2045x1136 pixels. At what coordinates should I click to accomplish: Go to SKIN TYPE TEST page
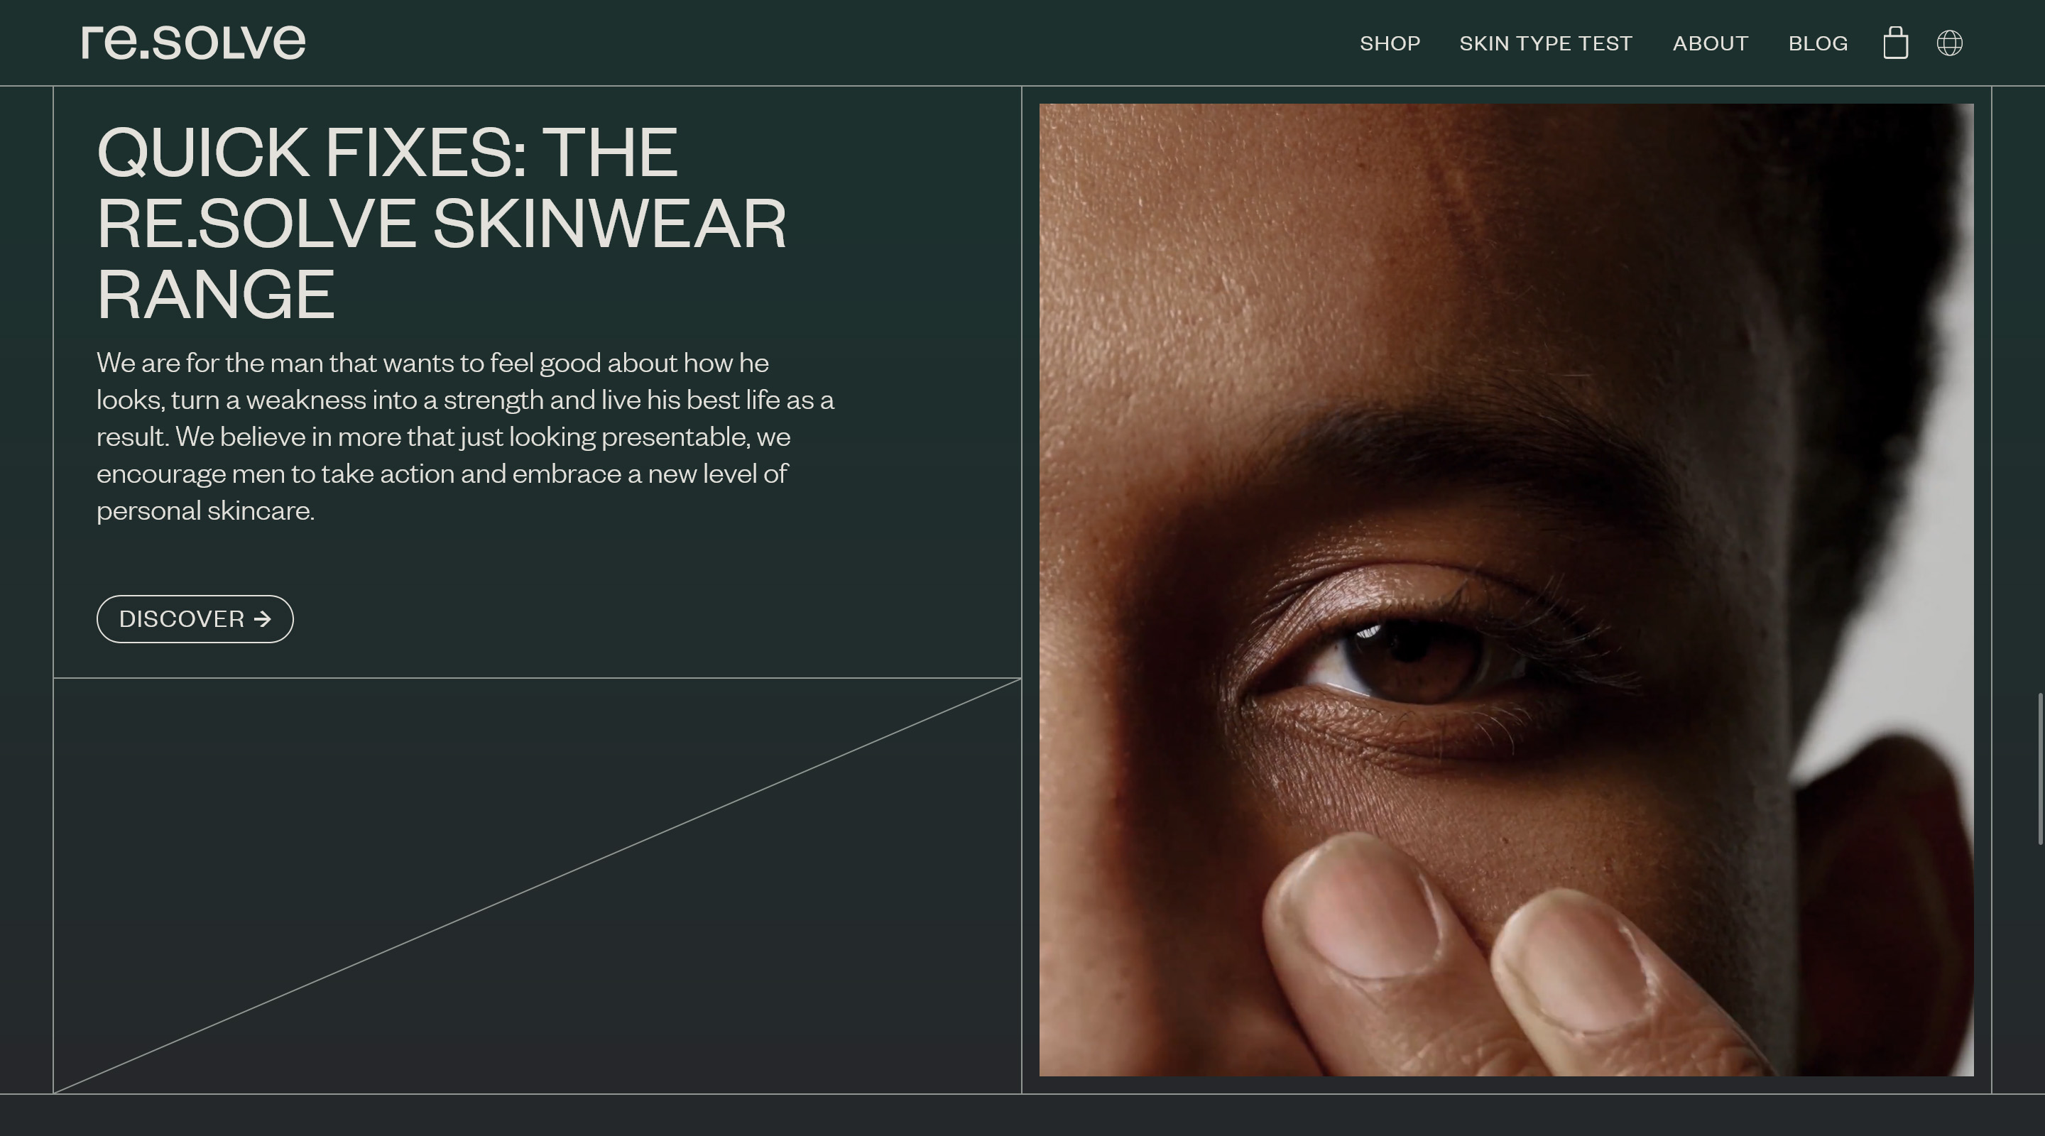1546,43
